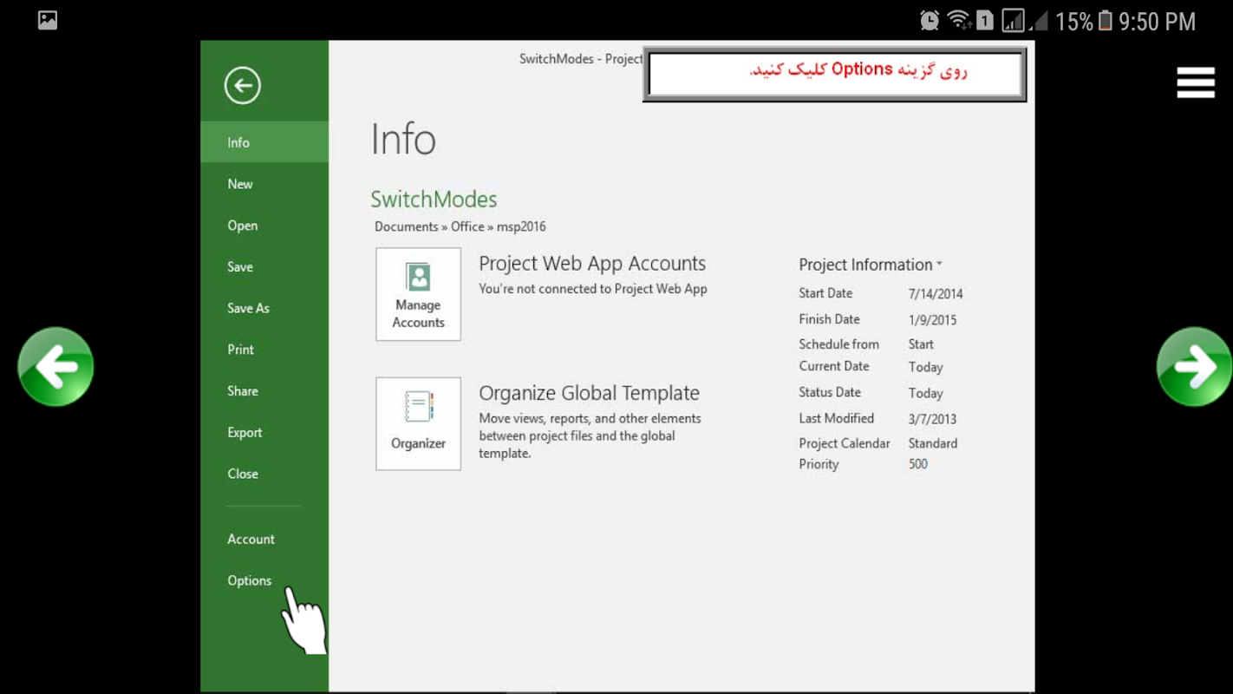Tap the first signal strength icon
Viewport: 1233px width, 694px height.
pos(1013,20)
